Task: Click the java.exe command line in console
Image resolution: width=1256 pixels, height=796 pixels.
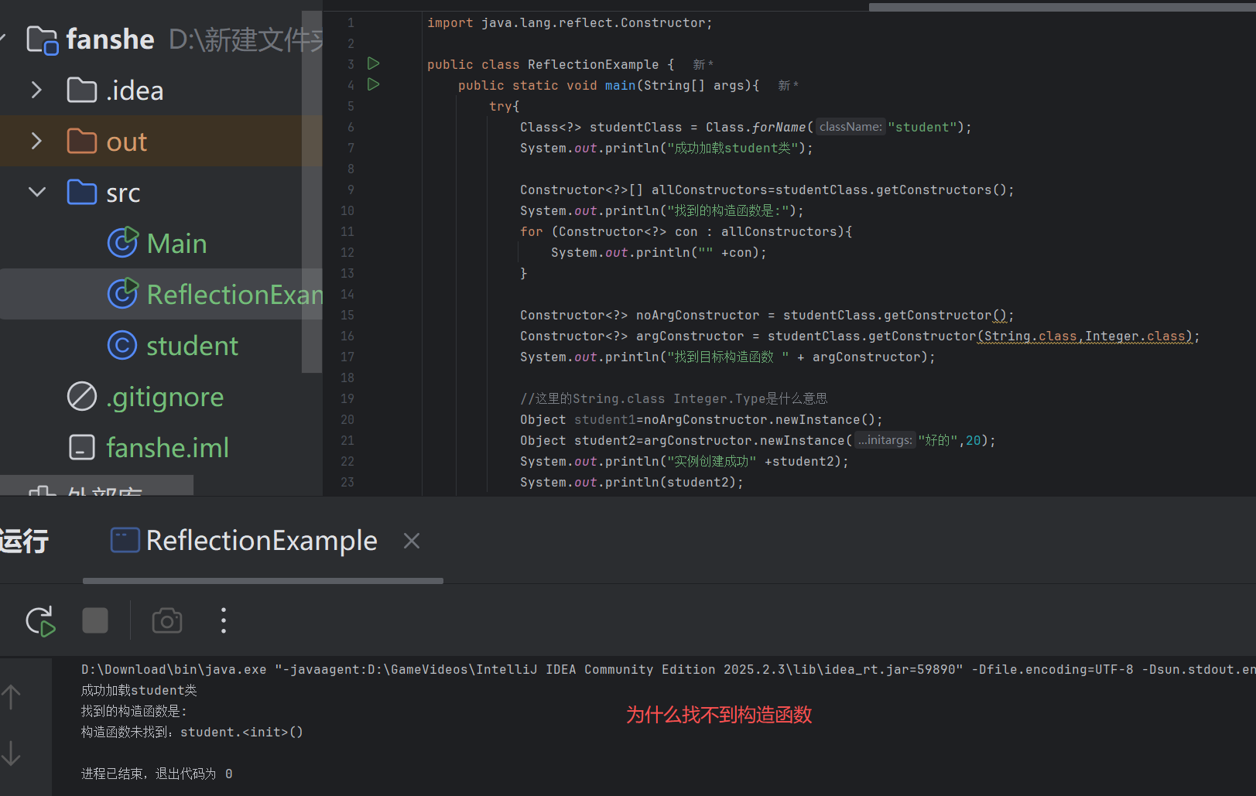Action: click(x=669, y=670)
